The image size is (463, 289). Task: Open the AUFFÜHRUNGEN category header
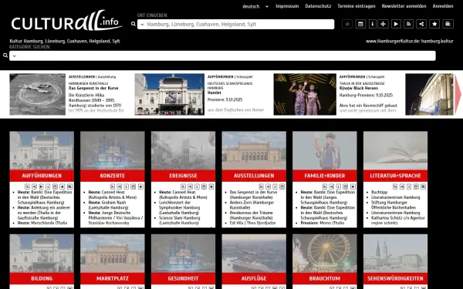click(x=42, y=176)
